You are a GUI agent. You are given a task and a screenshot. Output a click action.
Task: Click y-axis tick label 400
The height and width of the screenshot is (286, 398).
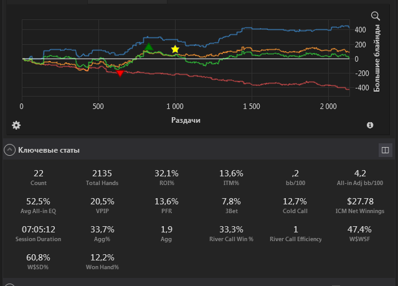tap(361, 30)
